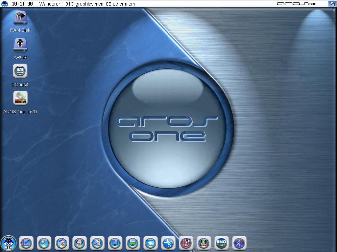Open the text editor pencil dock icon

26,243
